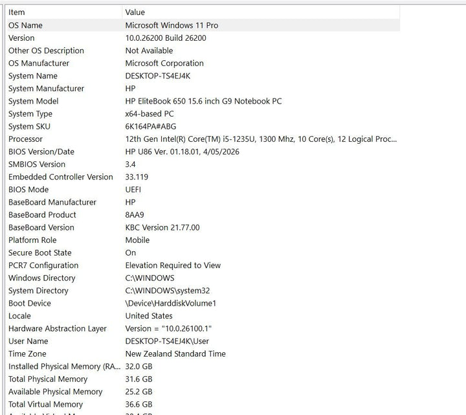Click value 25.2 GB

pyautogui.click(x=139, y=392)
